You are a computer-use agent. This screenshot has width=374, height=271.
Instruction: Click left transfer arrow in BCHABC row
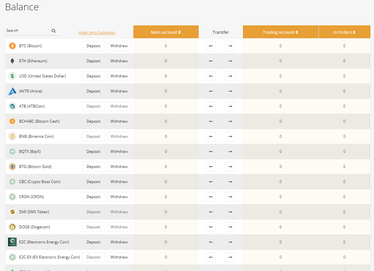tap(211, 121)
